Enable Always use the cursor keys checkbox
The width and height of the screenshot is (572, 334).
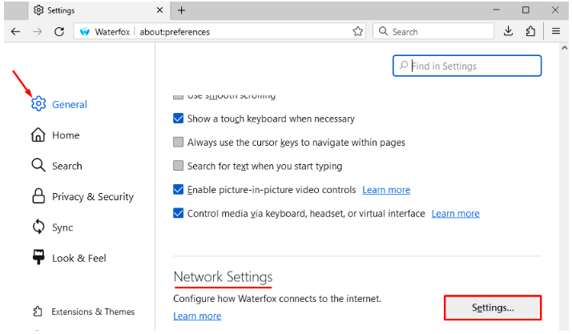tap(179, 143)
